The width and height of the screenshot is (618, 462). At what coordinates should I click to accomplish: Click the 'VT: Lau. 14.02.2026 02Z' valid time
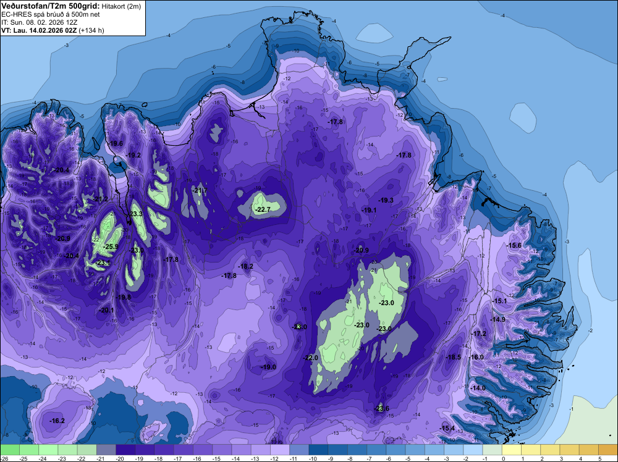[x=39, y=30]
